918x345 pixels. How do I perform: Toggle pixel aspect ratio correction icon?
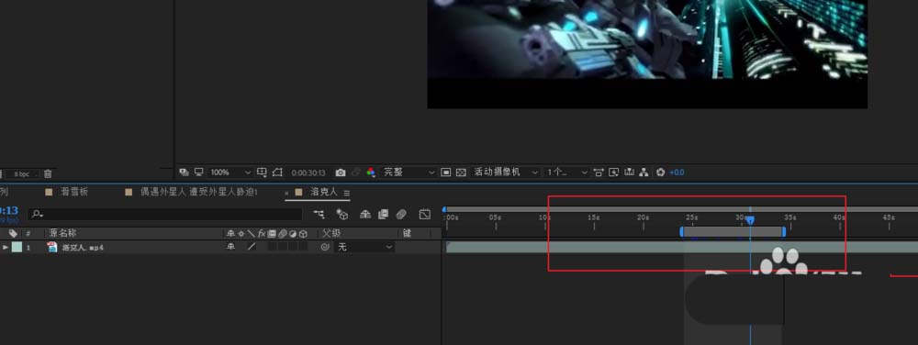(x=599, y=172)
